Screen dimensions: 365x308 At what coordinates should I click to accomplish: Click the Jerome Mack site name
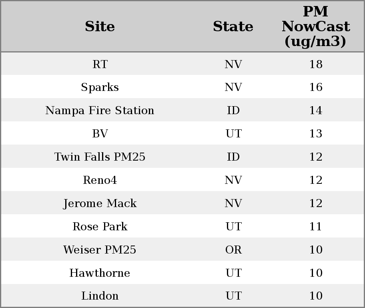100,203
